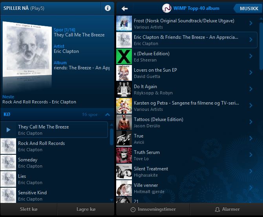
Task: Select Sensitive Kind queue thumbnail
Action: click(8, 195)
